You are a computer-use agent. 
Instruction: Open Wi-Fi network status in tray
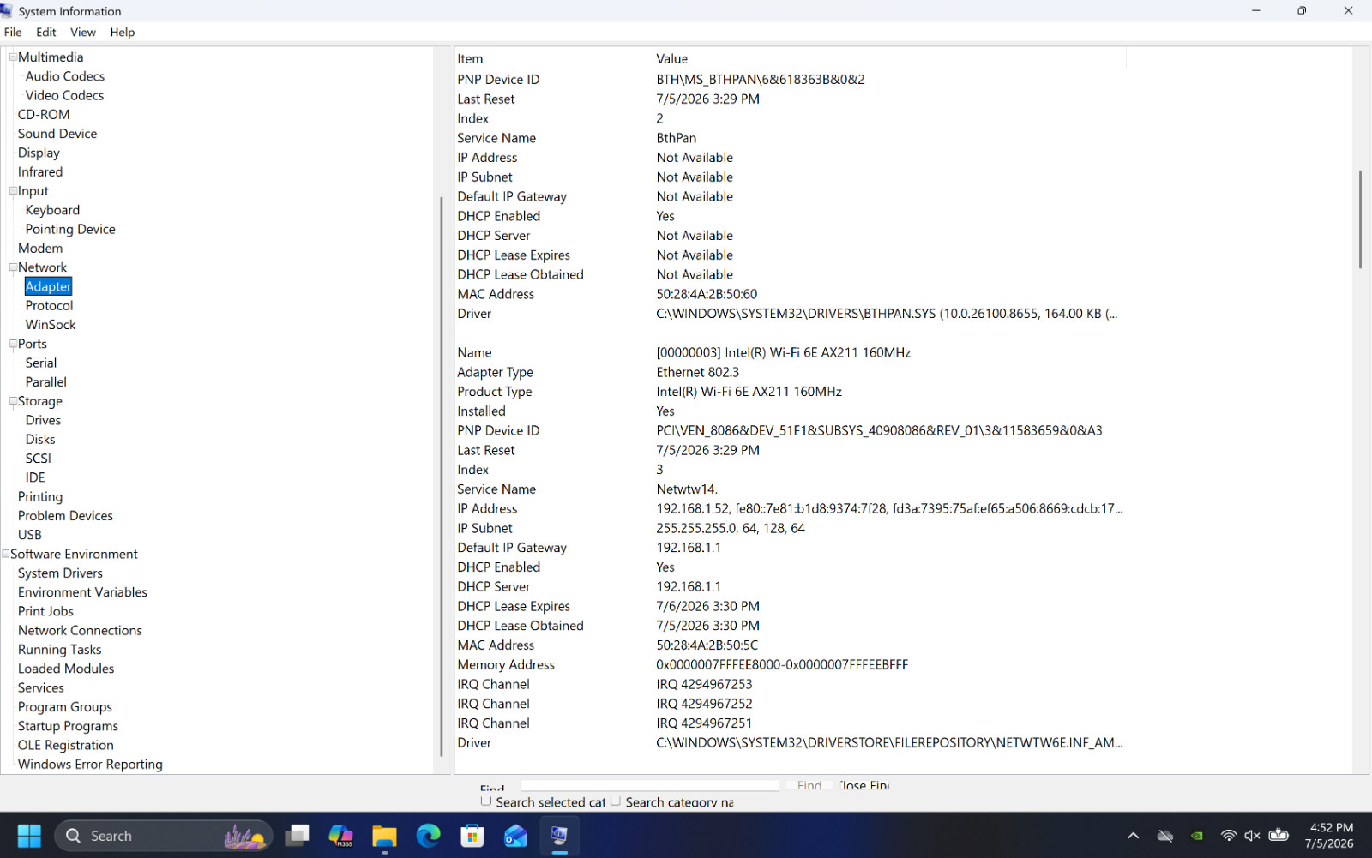[1229, 836]
